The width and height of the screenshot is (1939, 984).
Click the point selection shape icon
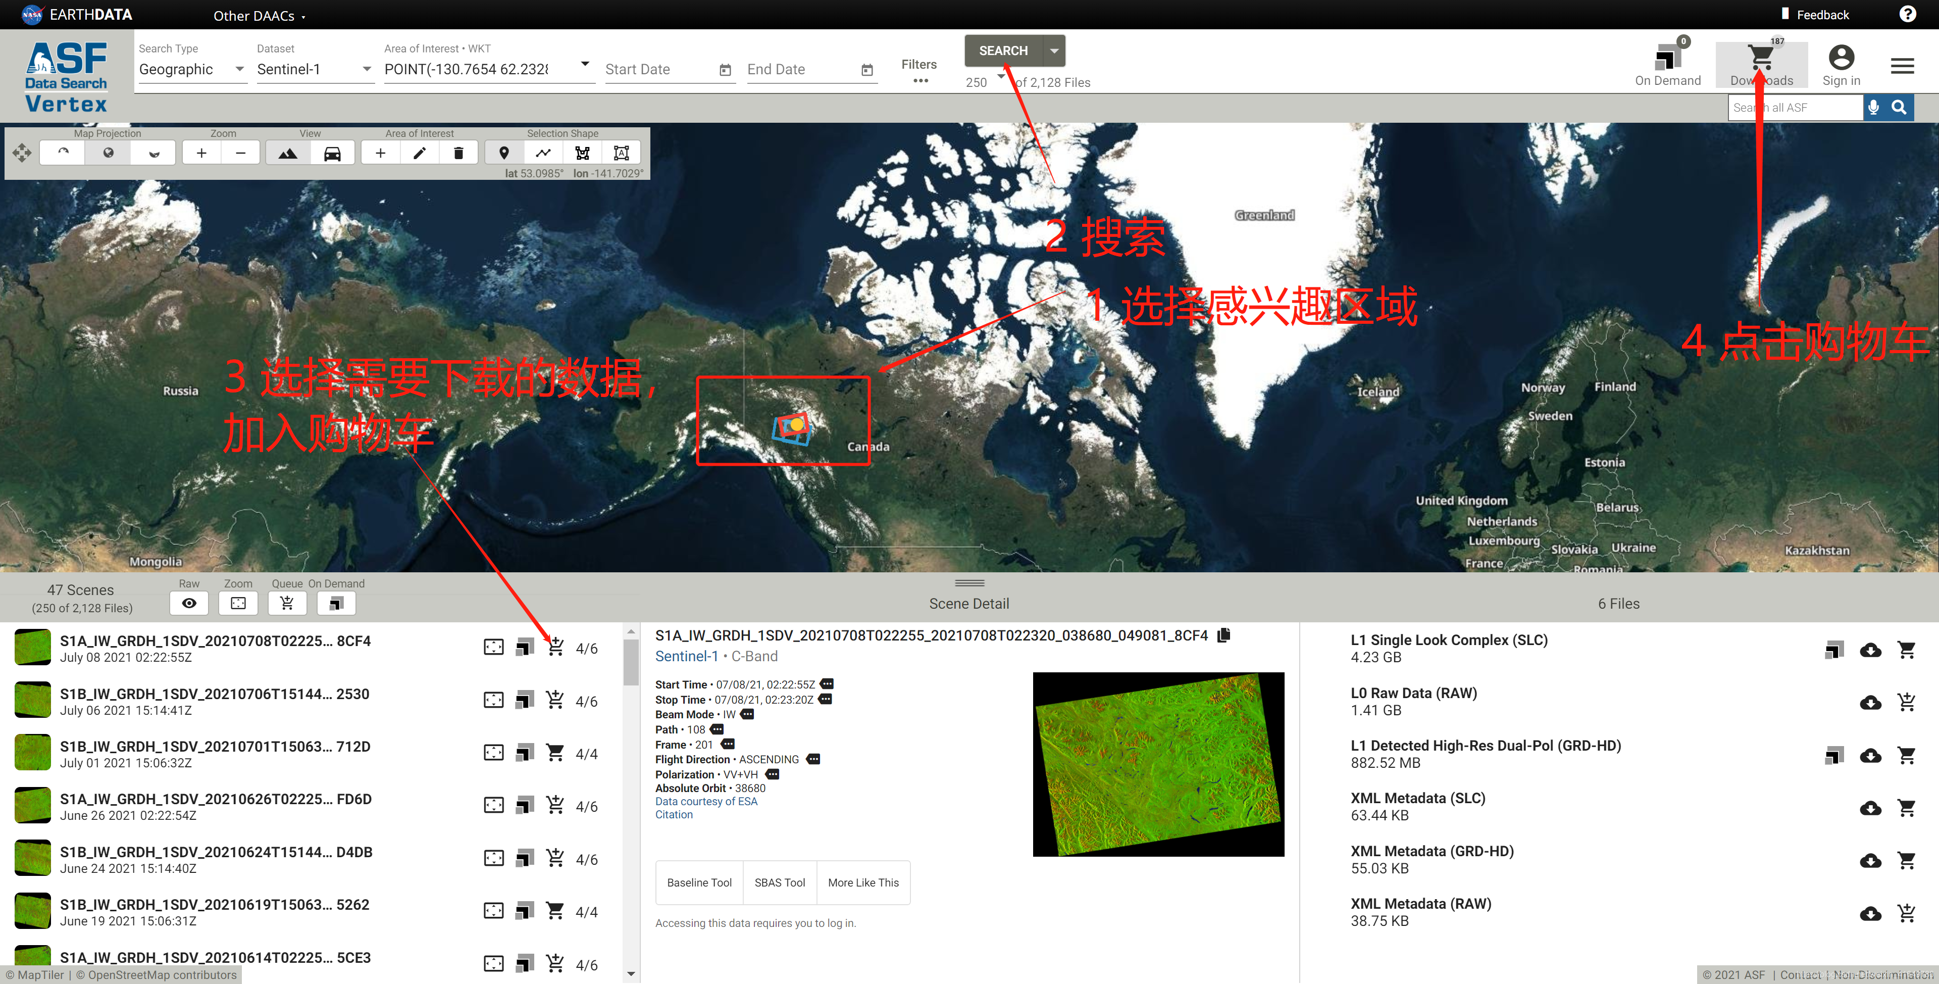tap(503, 153)
